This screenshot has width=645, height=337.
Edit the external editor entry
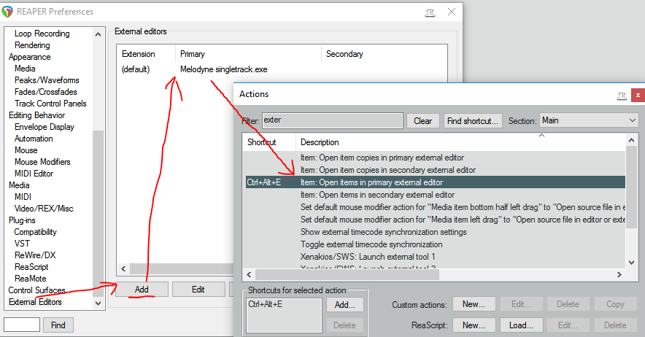click(198, 290)
